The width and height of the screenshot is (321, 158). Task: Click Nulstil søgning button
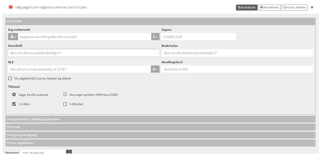click(x=295, y=7)
